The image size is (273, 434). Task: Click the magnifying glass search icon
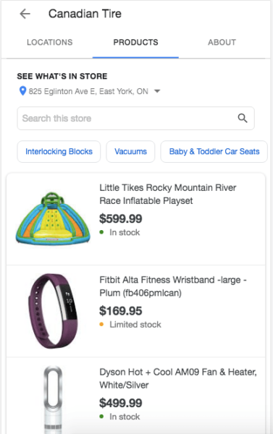pyautogui.click(x=243, y=118)
